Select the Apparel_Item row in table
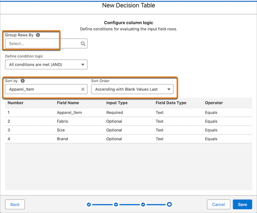The image size is (257, 213). pos(69,112)
